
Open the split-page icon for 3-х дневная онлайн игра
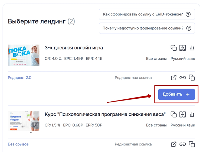tap(182, 48)
